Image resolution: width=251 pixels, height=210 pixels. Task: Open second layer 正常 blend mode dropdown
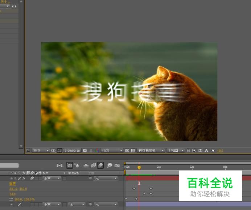(52, 204)
